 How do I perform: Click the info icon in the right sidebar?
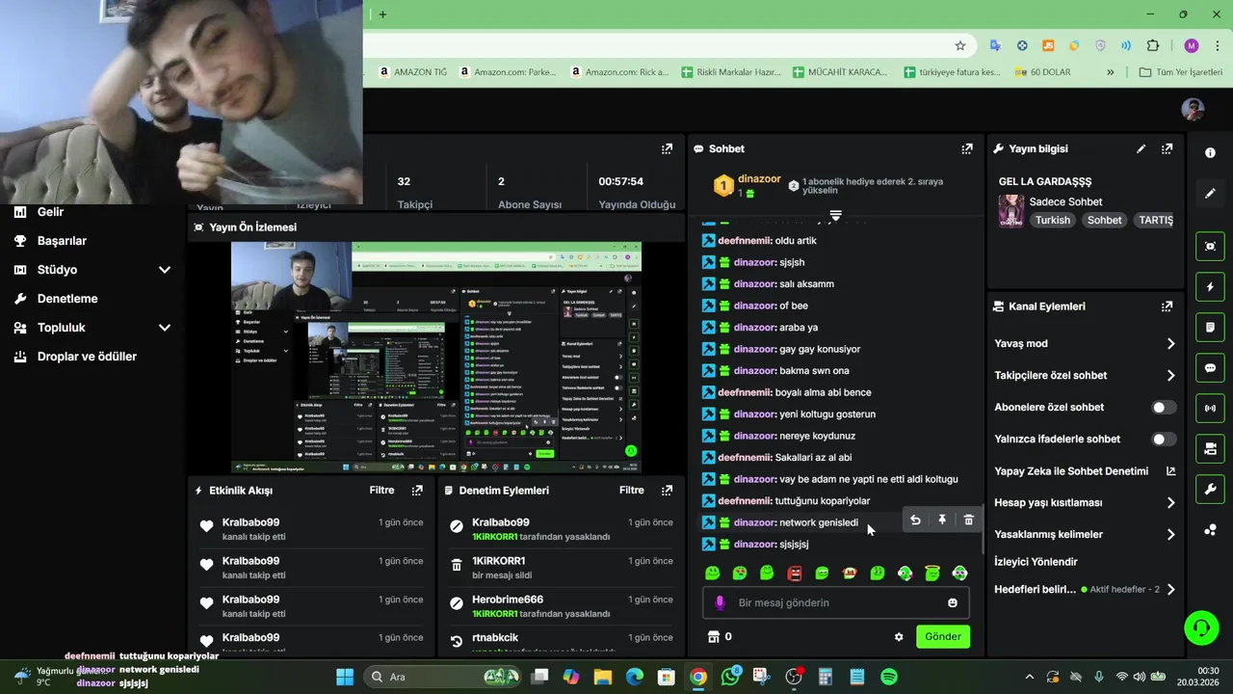pos(1210,152)
